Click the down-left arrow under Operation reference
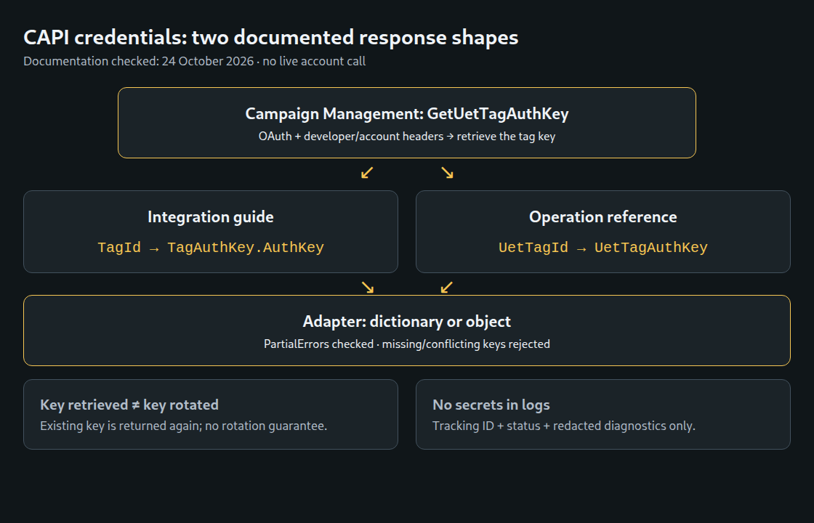The width and height of the screenshot is (814, 523). pyautogui.click(x=447, y=287)
